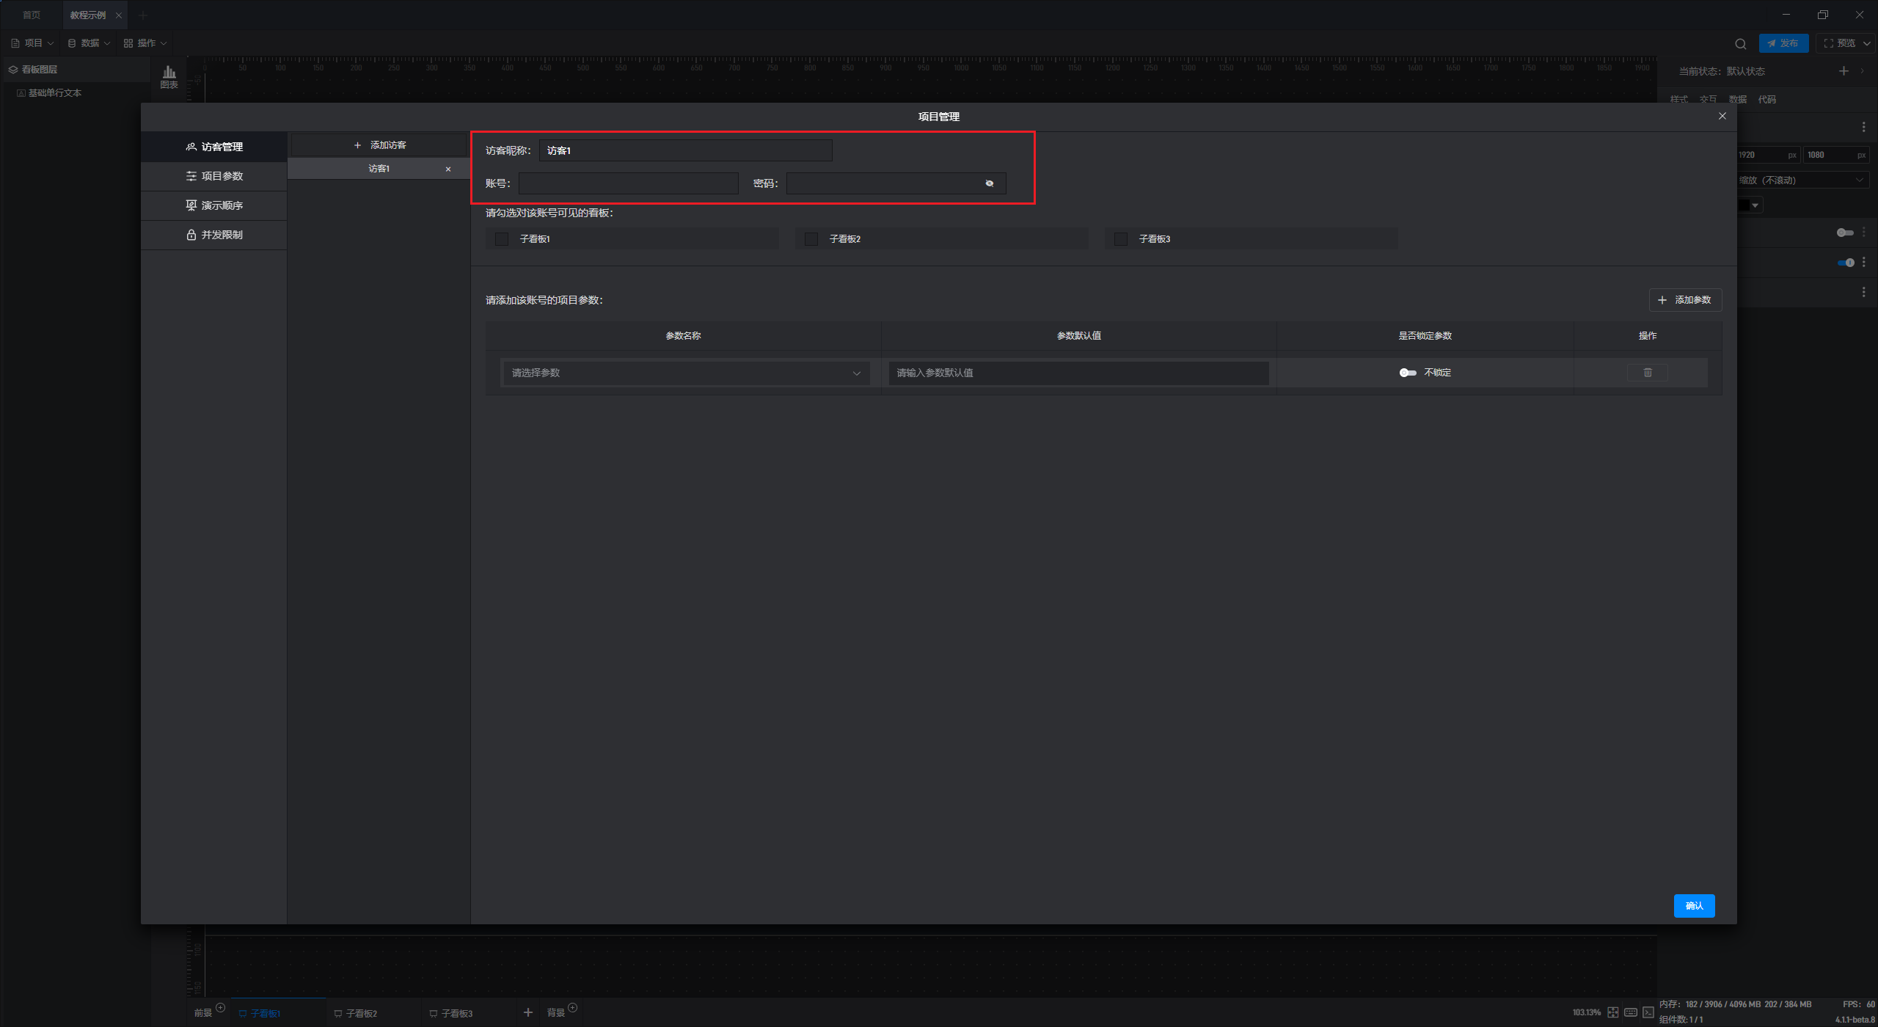Screen dimensions: 1878x1027
Task: Toggle password visibility eye icon
Action: pos(990,183)
